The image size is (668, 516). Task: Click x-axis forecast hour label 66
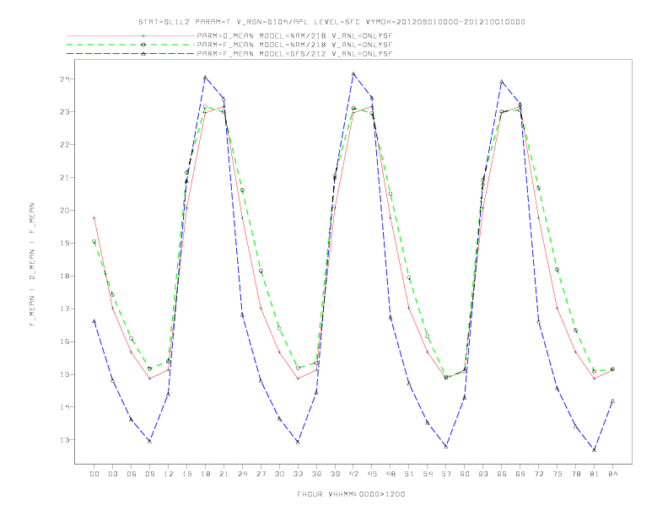502,474
